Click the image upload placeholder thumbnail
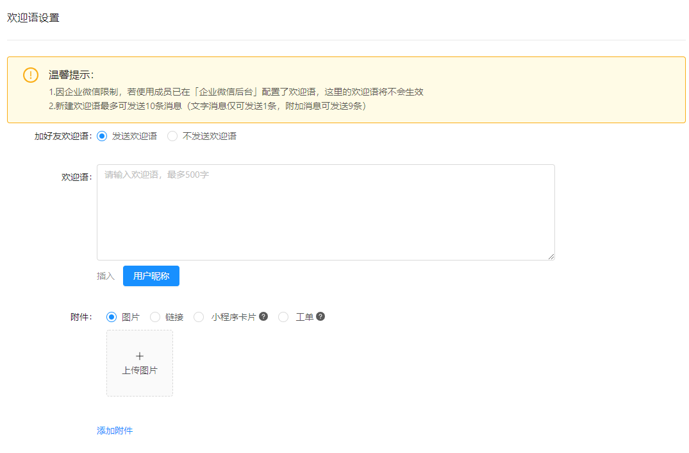Screen dimensions: 689x453 click(139, 363)
